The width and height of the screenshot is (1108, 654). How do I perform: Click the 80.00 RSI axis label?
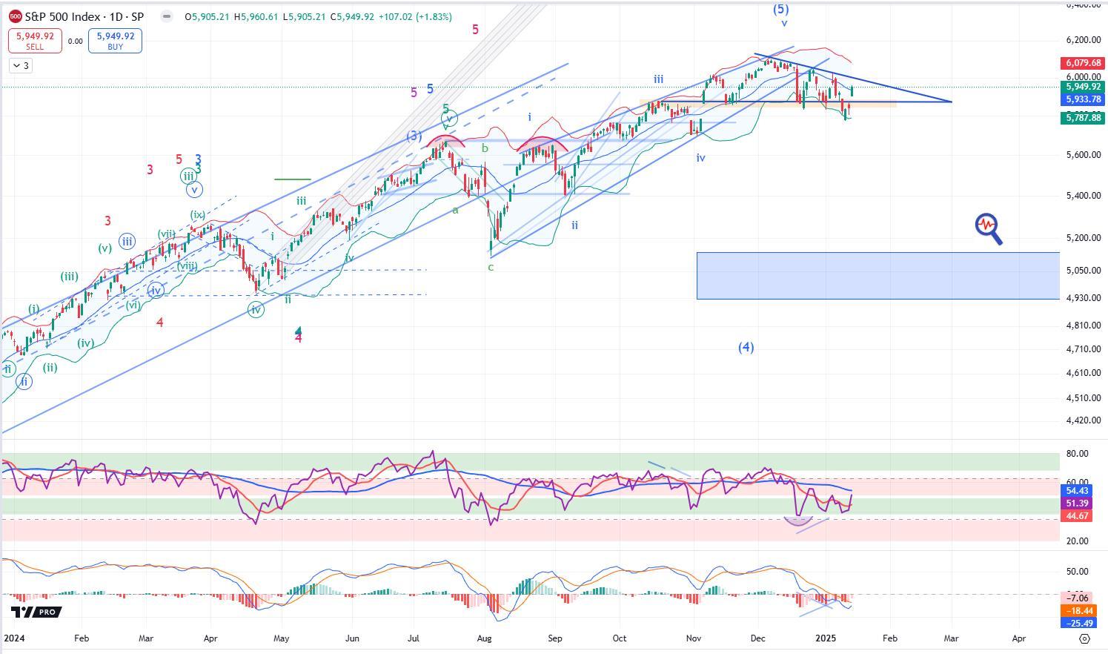pos(1077,454)
